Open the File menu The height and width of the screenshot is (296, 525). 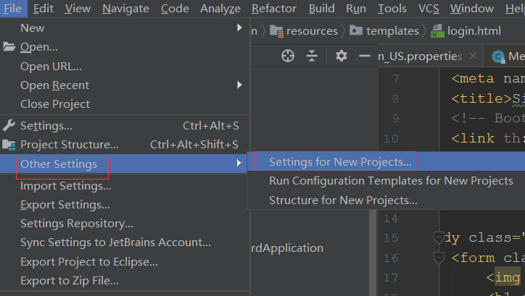(12, 9)
